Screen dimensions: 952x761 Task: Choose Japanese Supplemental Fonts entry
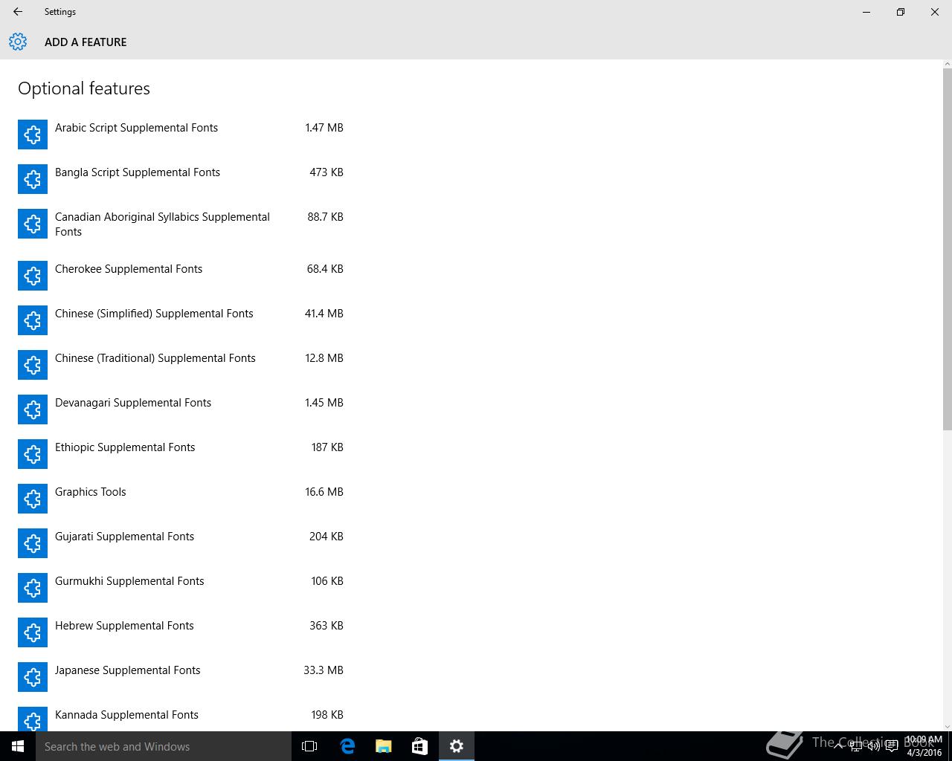point(128,670)
